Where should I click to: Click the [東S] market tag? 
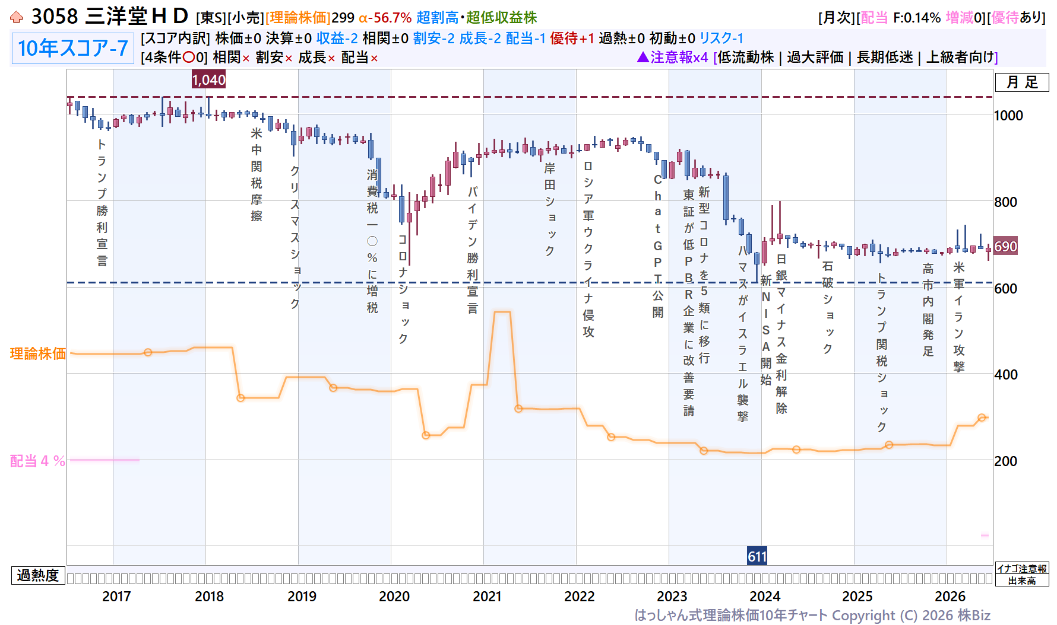click(211, 18)
